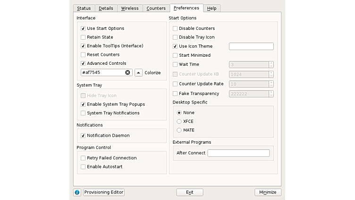Image resolution: width=355 pixels, height=200 pixels.
Task: Check the Enable Autostart option
Action: [83, 167]
